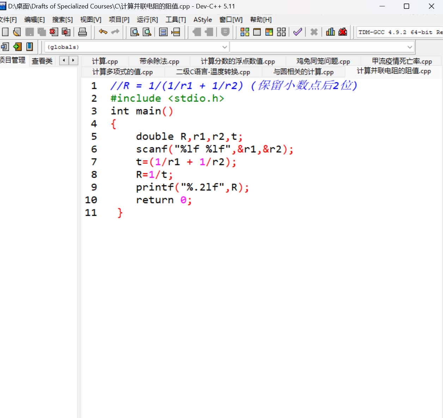Click the Print icon in toolbar
443x418 pixels.
82,32
